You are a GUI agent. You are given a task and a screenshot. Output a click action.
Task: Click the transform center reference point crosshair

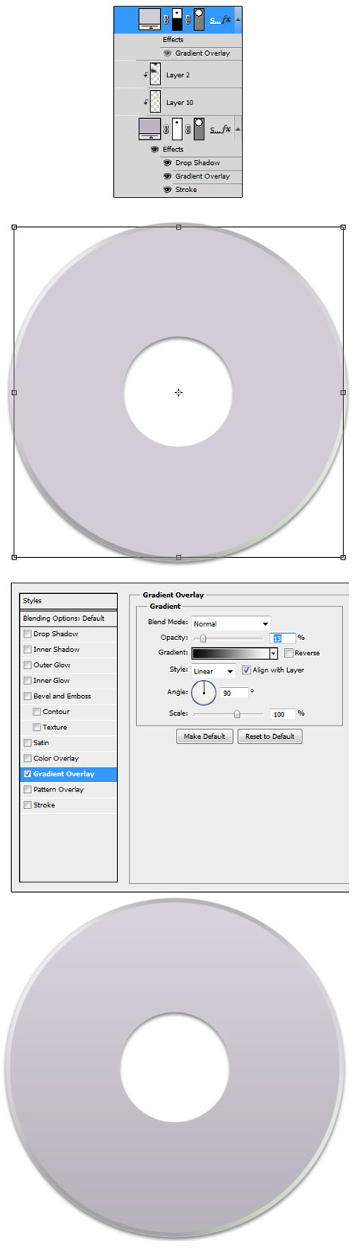pyautogui.click(x=178, y=392)
